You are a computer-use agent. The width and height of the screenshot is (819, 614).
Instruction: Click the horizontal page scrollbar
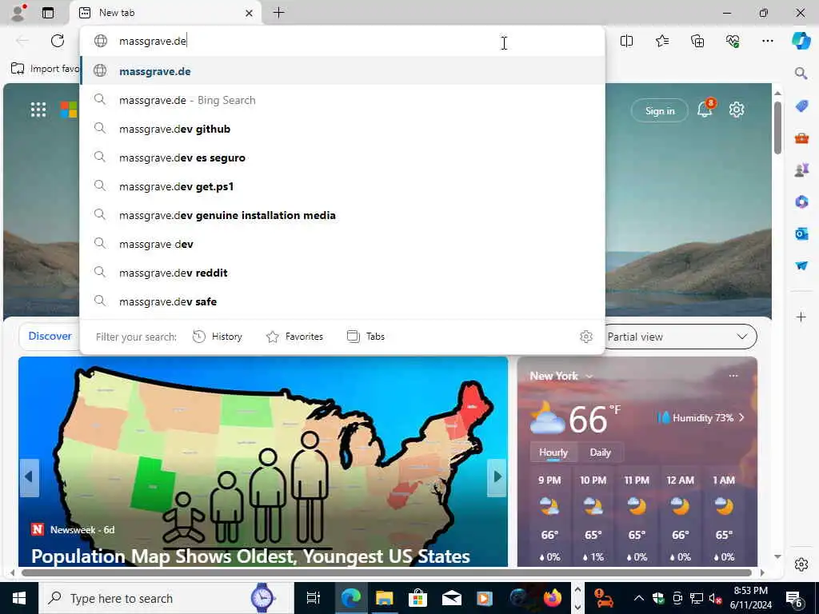point(386,572)
